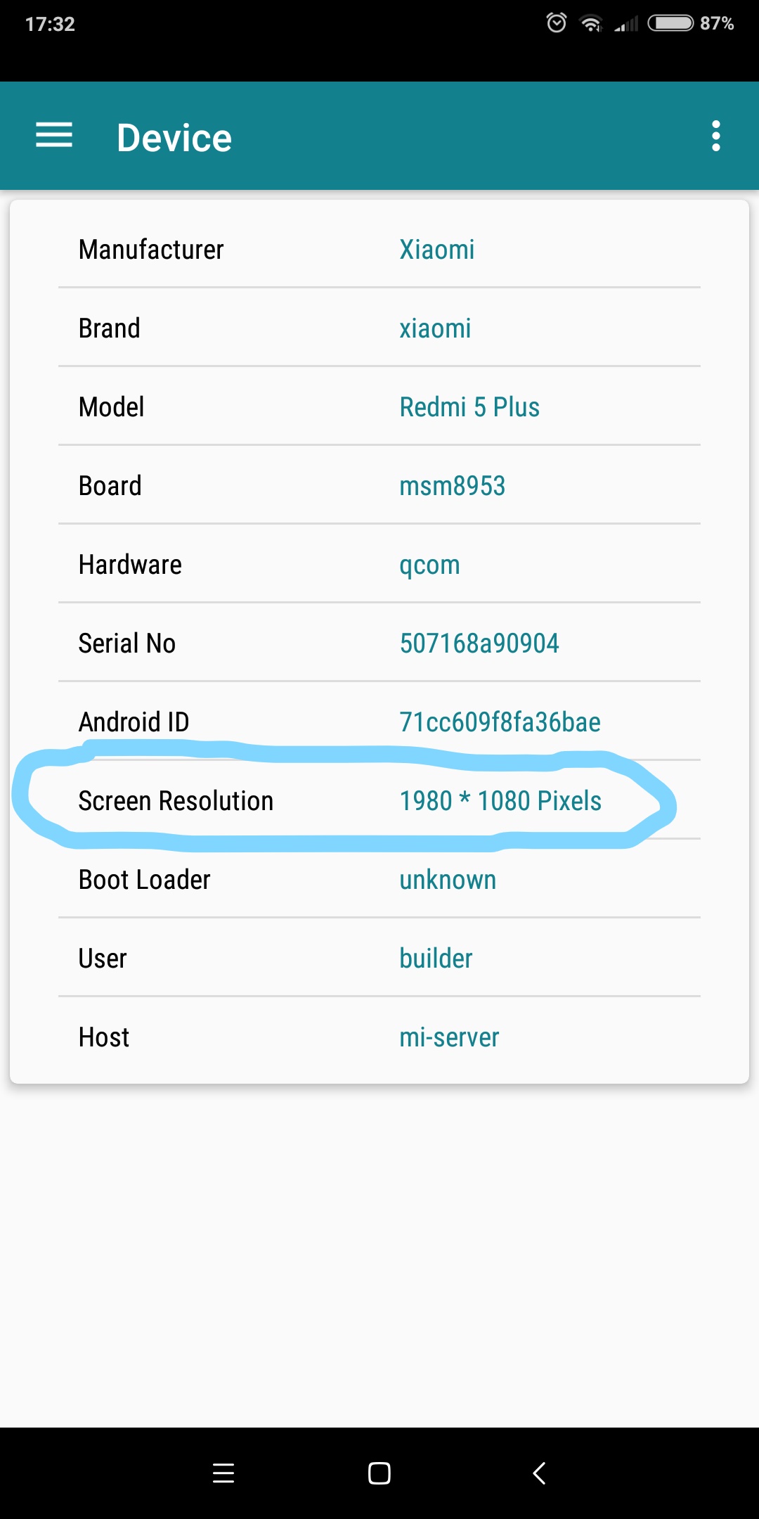759x1519 pixels.
Task: Open recent apps navigation button
Action: pyautogui.click(x=223, y=1473)
